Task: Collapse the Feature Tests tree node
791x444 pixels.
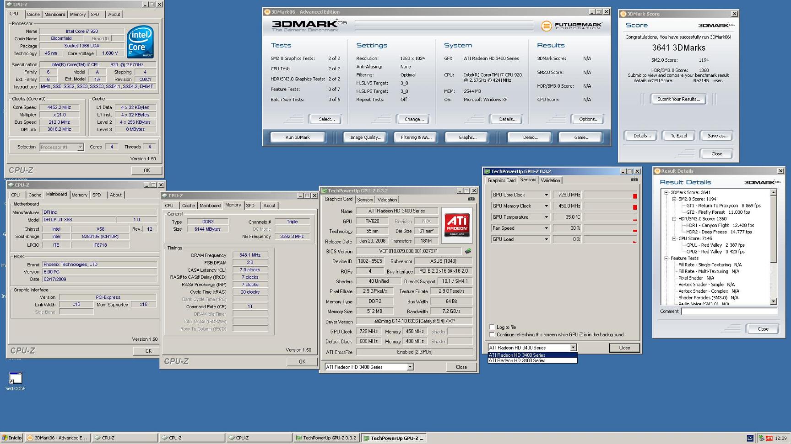Action: 666,258
